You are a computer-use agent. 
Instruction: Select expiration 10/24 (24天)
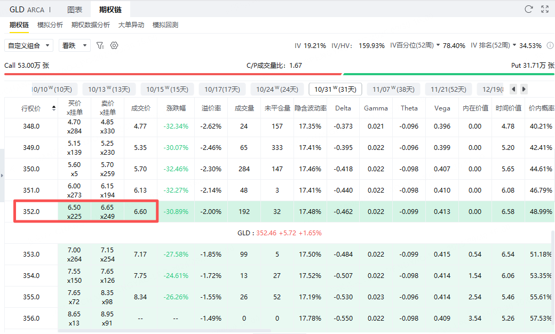click(x=277, y=89)
